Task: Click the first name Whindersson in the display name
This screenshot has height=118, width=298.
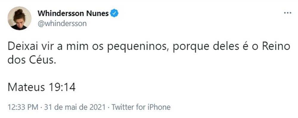Action: click(60, 13)
